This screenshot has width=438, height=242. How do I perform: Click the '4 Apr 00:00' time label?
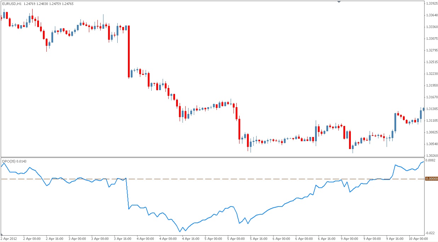[x=146, y=239]
